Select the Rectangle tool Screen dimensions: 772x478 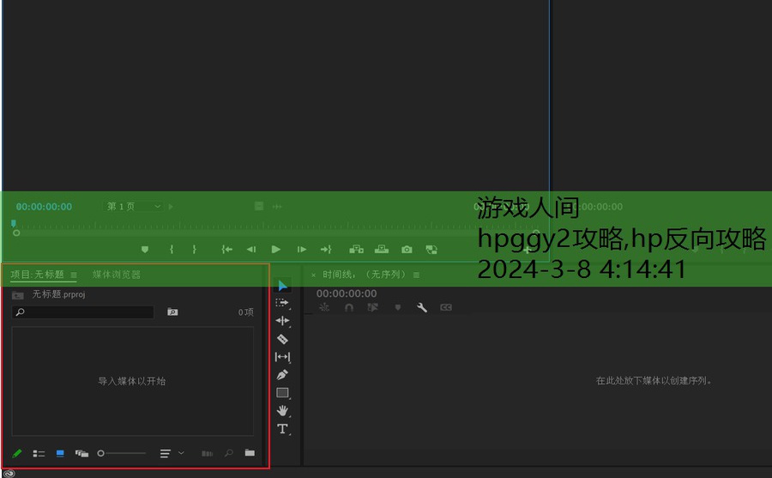point(282,393)
